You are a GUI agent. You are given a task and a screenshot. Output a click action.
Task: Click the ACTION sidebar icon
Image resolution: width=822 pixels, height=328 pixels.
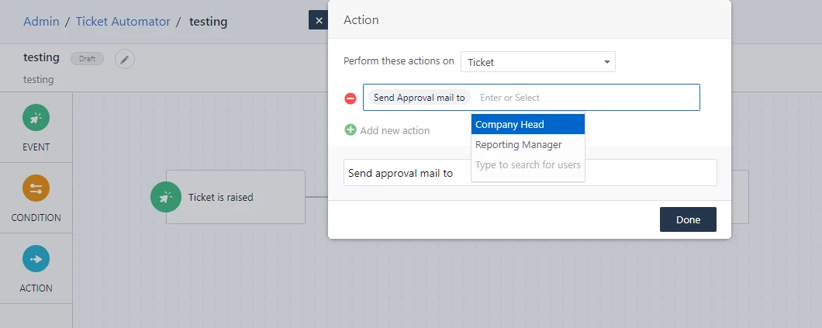(36, 259)
